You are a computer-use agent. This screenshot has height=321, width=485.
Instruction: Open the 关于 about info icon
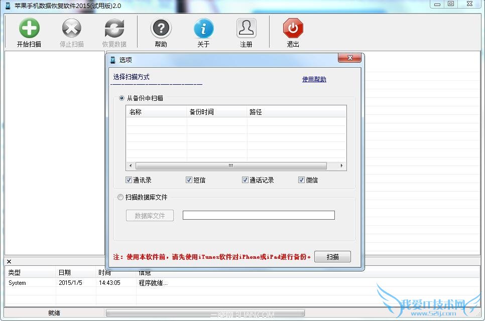point(203,28)
